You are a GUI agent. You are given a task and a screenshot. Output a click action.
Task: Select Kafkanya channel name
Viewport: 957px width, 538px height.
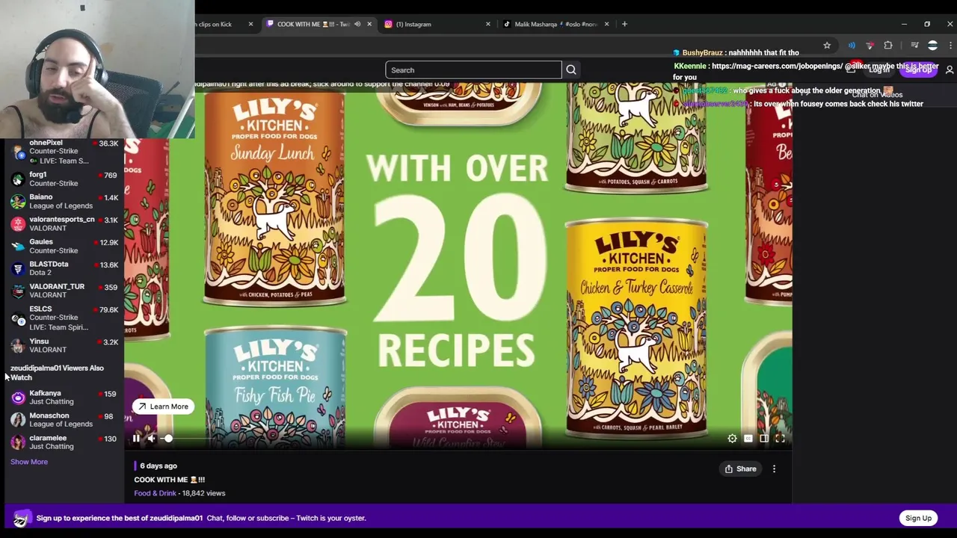pyautogui.click(x=45, y=393)
